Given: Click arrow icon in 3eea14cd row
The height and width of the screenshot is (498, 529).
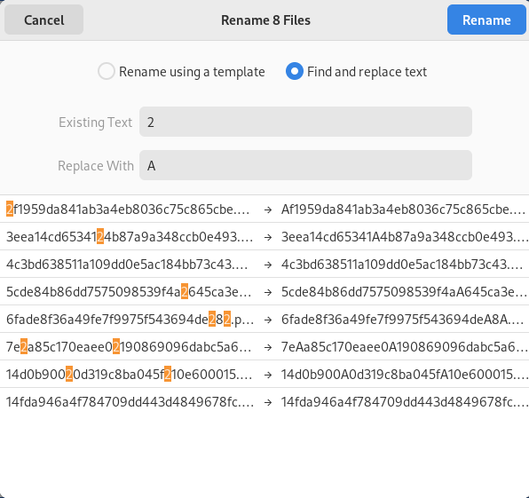Looking at the screenshot, I should coord(268,237).
